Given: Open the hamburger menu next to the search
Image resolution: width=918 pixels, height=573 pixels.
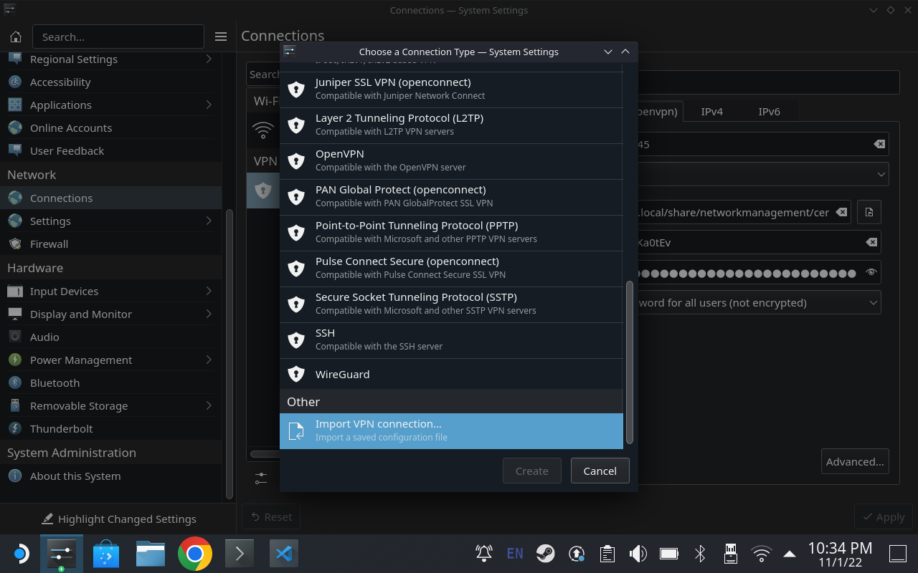Looking at the screenshot, I should [x=221, y=37].
